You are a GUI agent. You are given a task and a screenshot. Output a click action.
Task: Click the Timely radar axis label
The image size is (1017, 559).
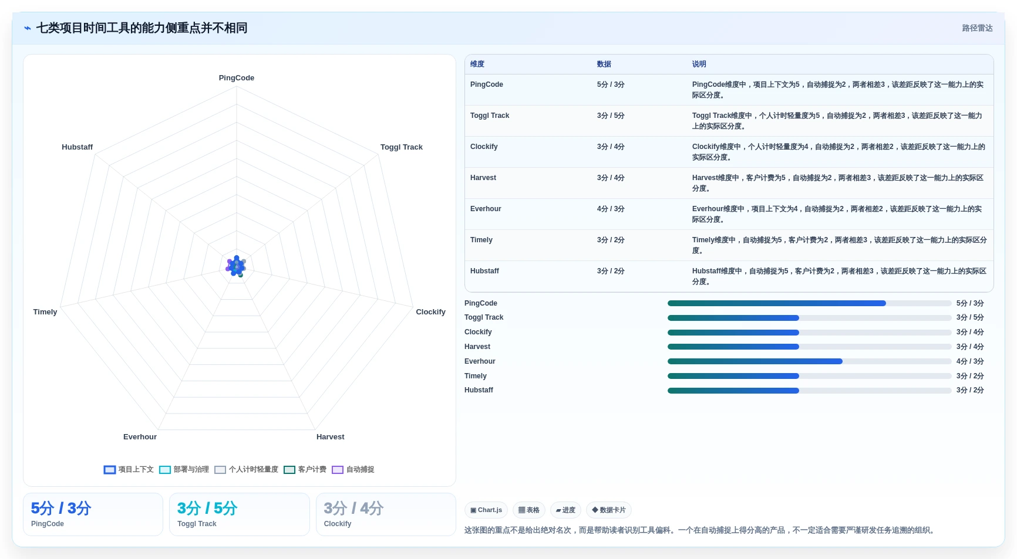(45, 312)
